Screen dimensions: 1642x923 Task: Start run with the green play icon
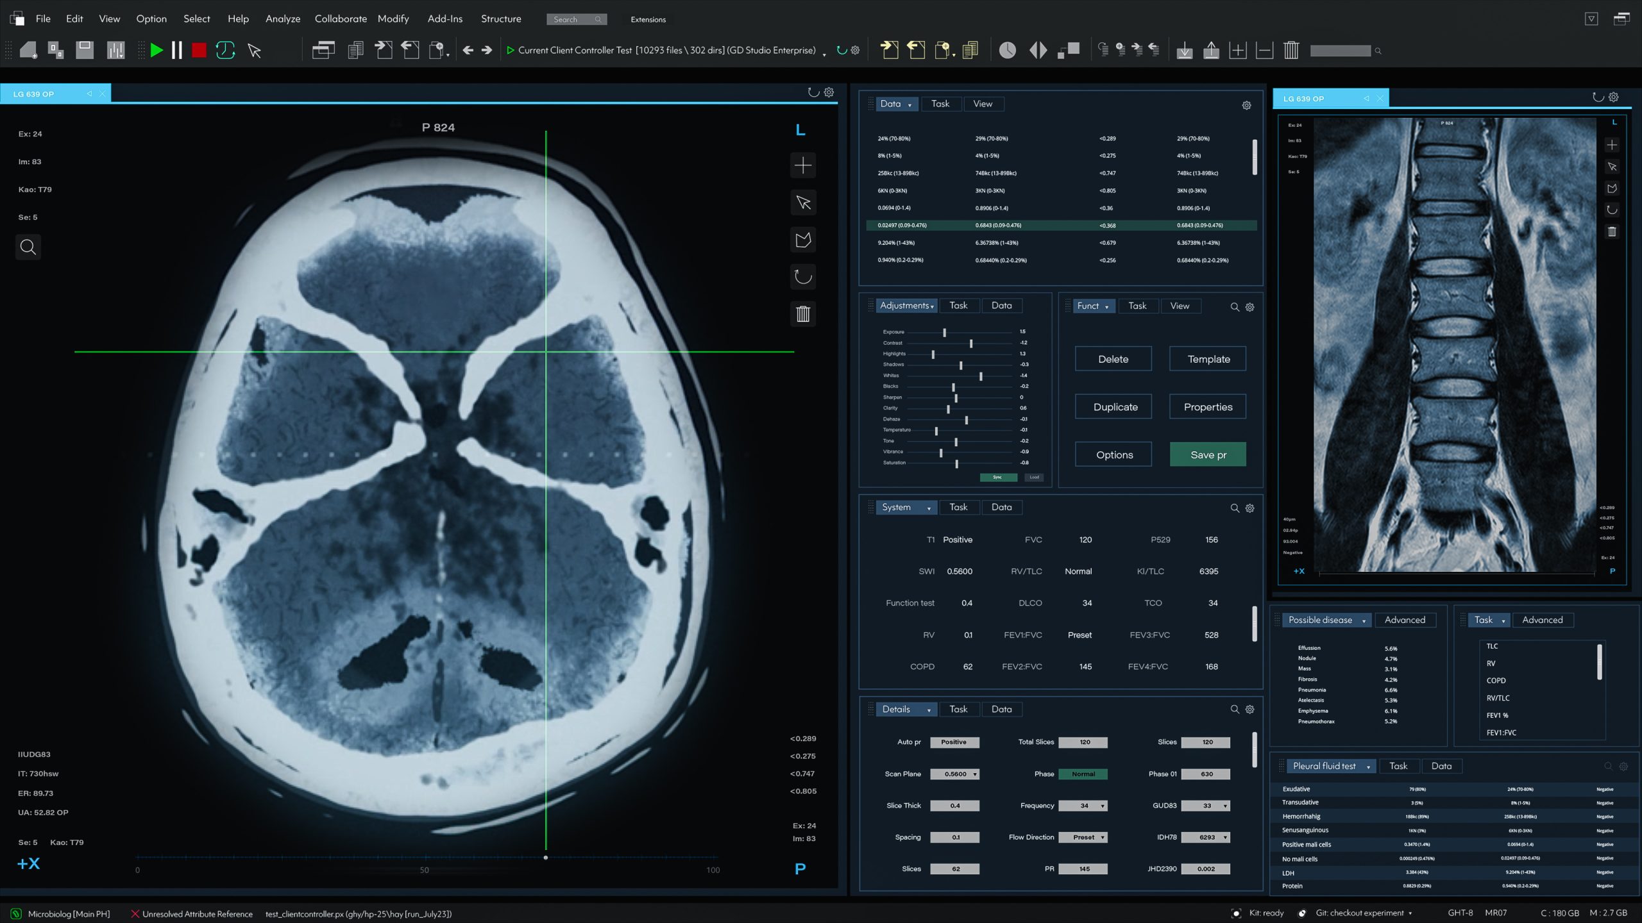(x=156, y=50)
